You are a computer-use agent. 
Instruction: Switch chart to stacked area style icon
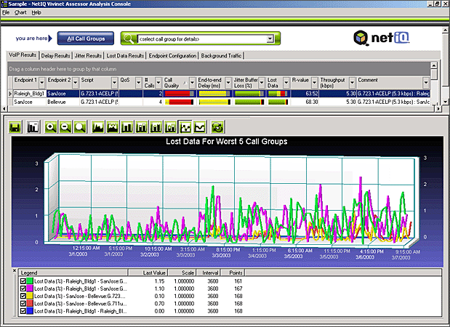point(113,126)
